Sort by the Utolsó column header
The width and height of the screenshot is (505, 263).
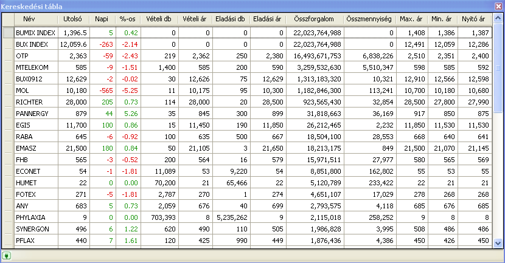pos(74,19)
